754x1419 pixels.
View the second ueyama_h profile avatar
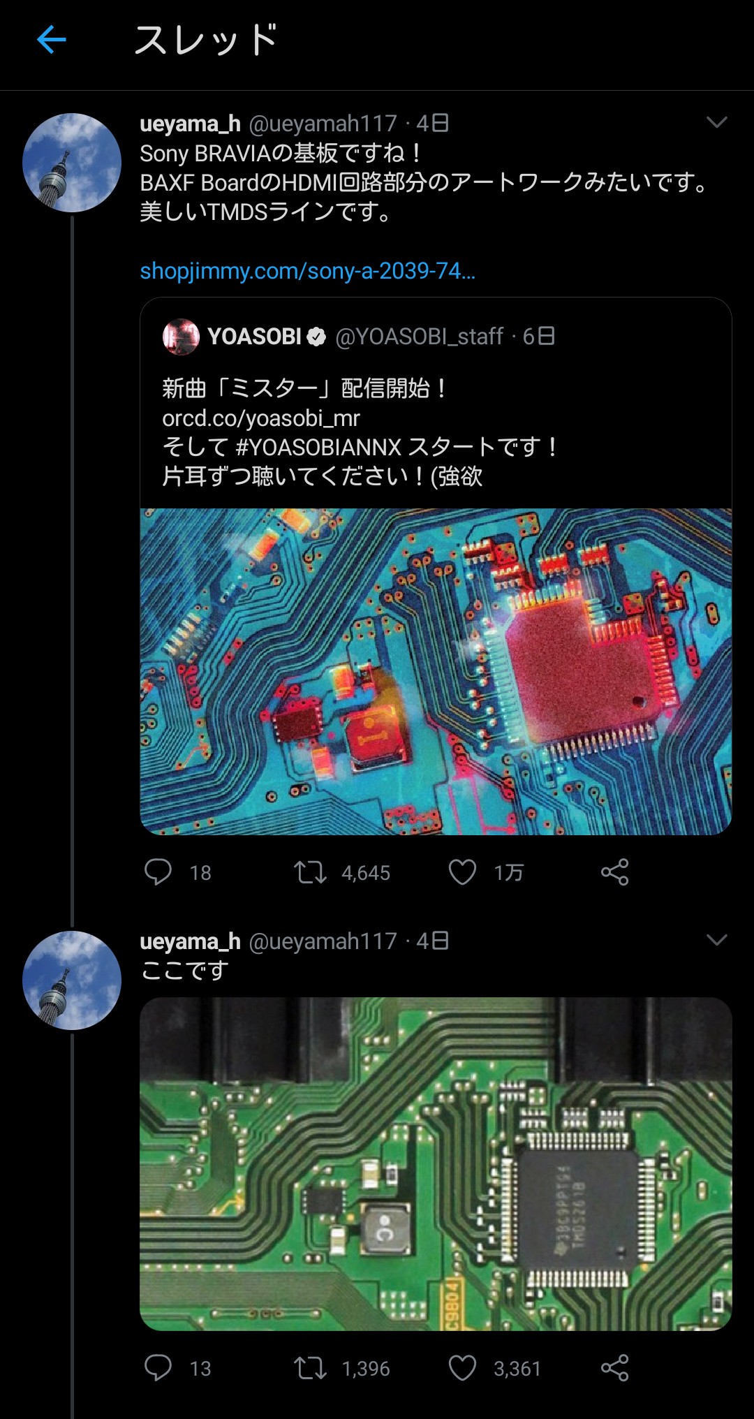72,980
